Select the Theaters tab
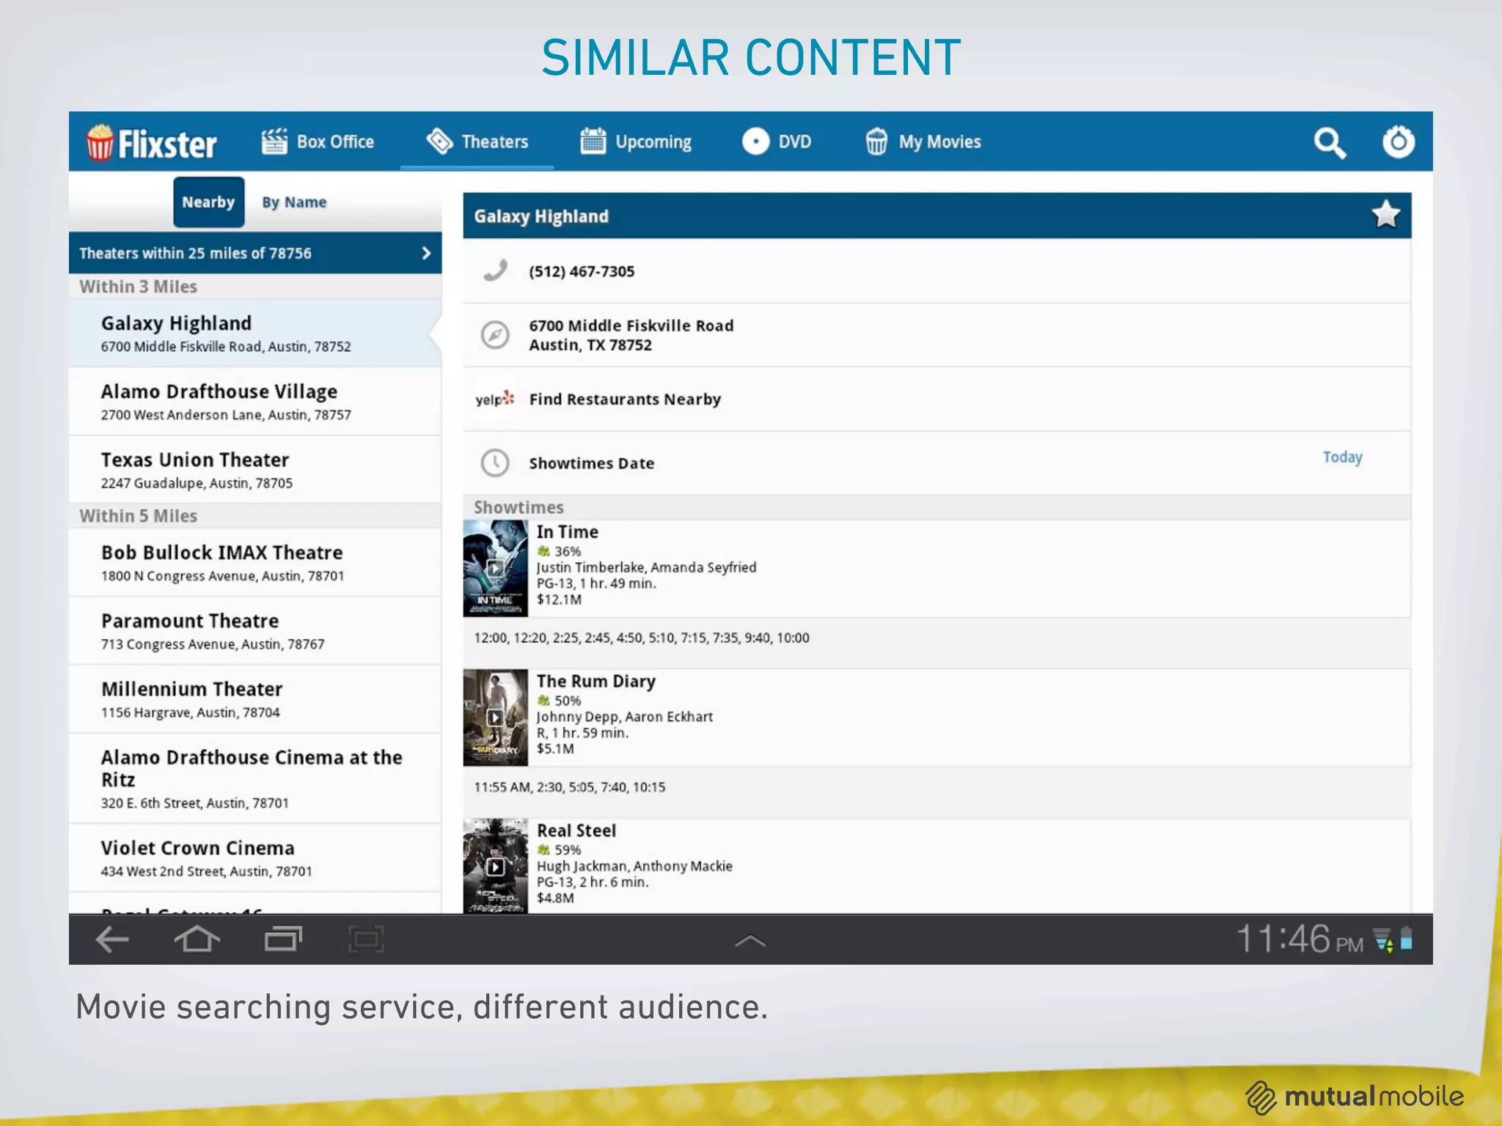Image resolution: width=1502 pixels, height=1126 pixels. (x=477, y=141)
